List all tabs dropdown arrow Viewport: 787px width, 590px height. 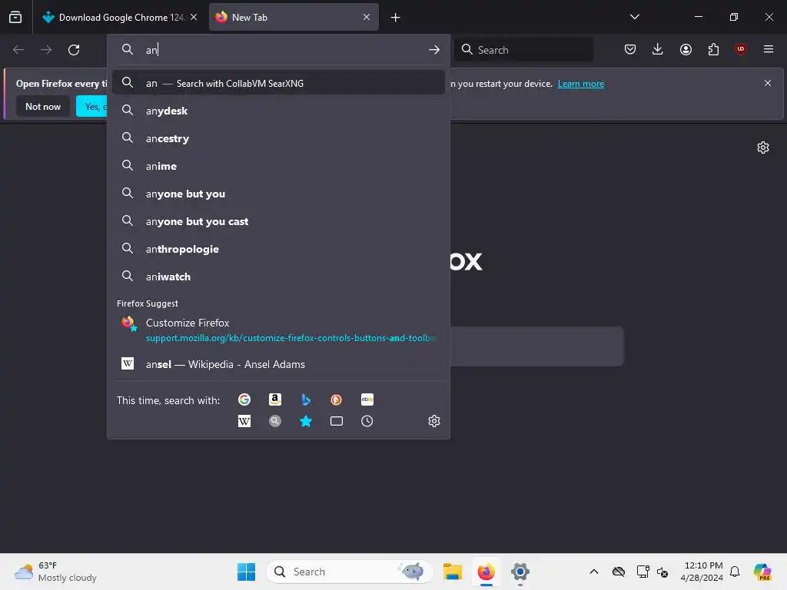pos(634,17)
